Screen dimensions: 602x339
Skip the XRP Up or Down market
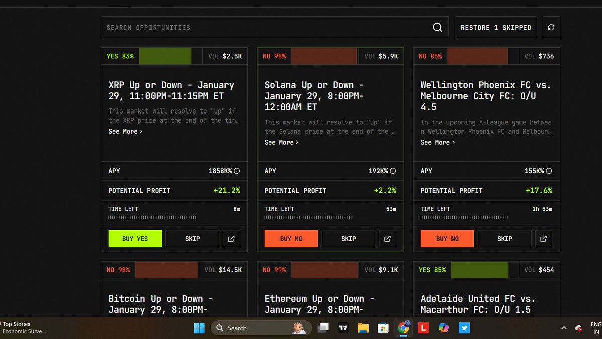(x=192, y=239)
